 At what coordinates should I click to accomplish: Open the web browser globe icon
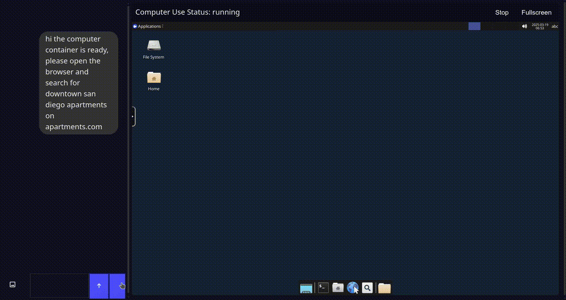(x=352, y=288)
